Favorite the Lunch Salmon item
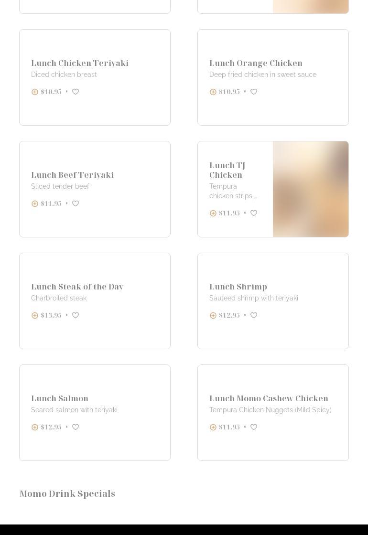This screenshot has height=535, width=368. (76, 427)
